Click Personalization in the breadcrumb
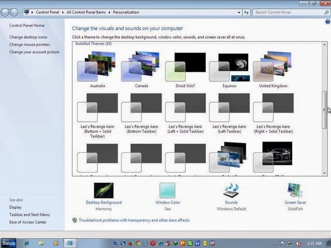This screenshot has width=331, height=248. coord(126,12)
